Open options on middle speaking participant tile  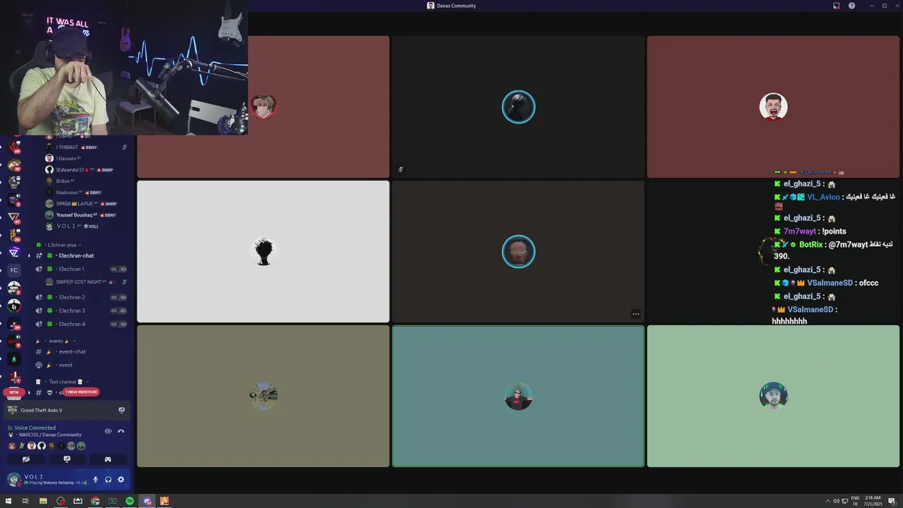(x=636, y=314)
